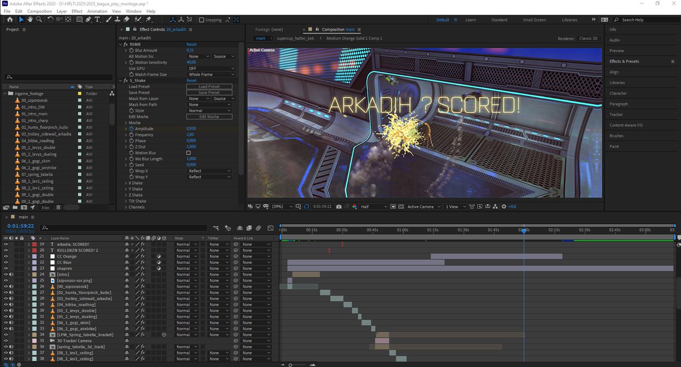Open the Animation menu
681x367 pixels.
pyautogui.click(x=97, y=11)
